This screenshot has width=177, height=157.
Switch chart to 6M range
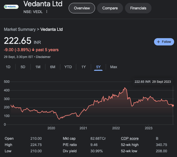(53, 67)
